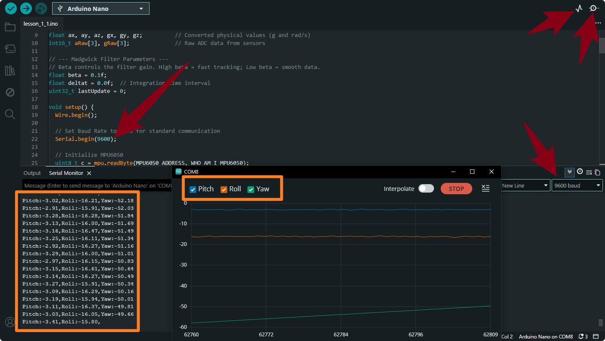
Task: Open the Sketchbook folder icon in the sidebar
Action: (10, 27)
